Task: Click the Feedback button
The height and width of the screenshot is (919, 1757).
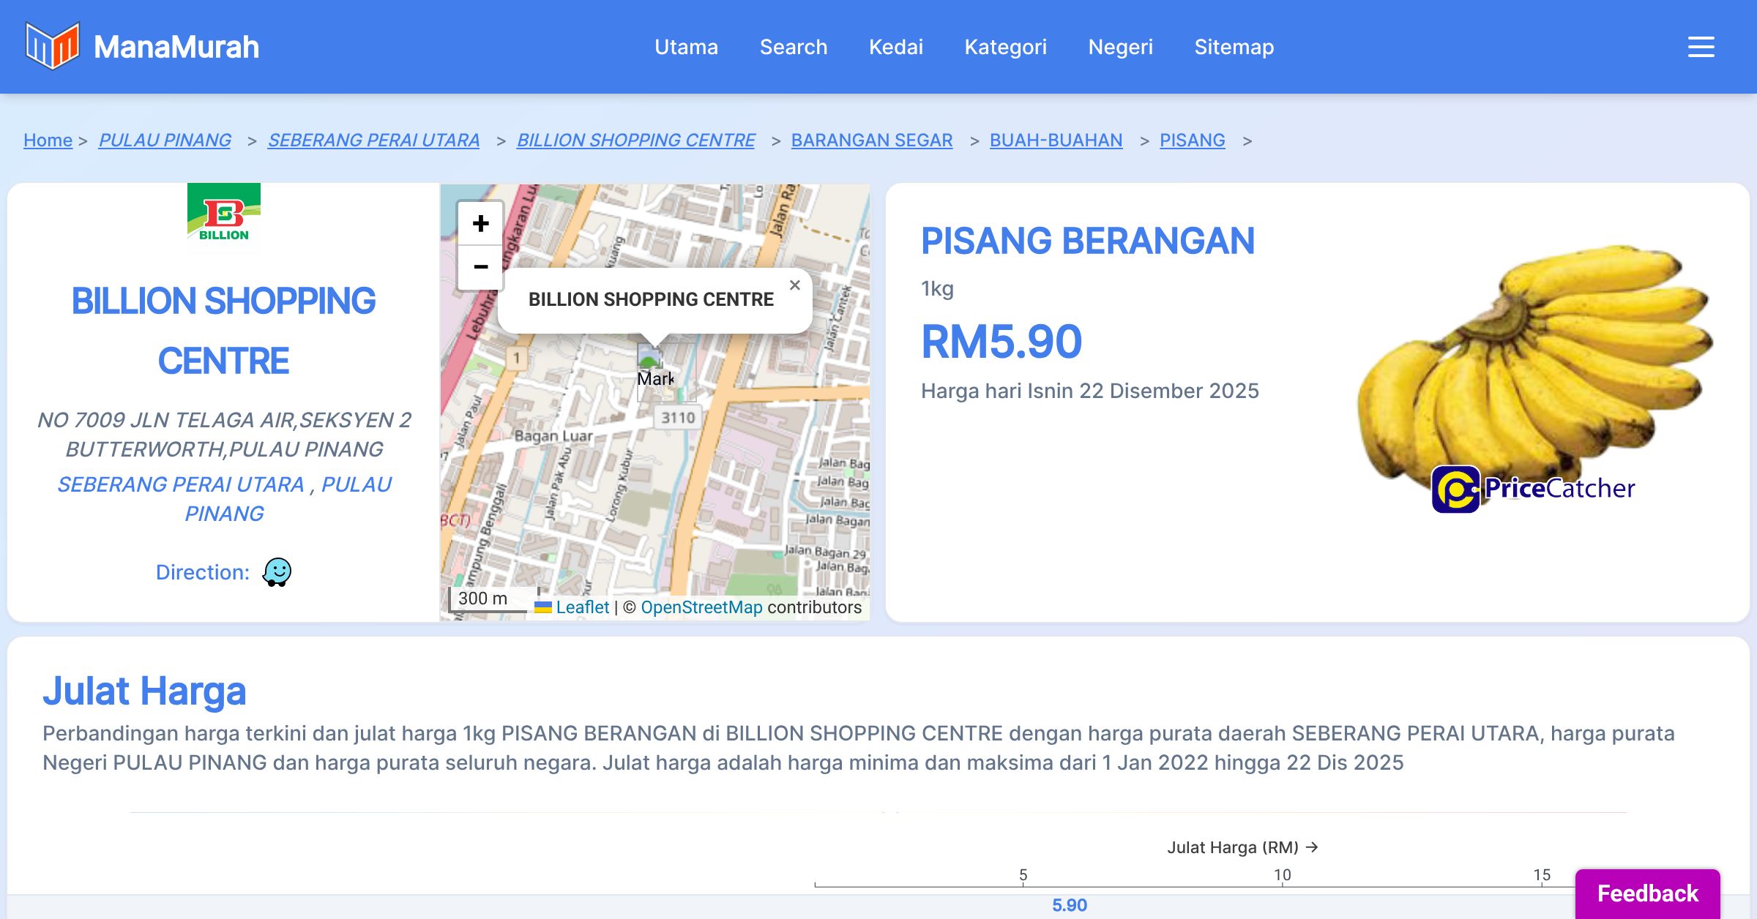Action: click(1647, 893)
